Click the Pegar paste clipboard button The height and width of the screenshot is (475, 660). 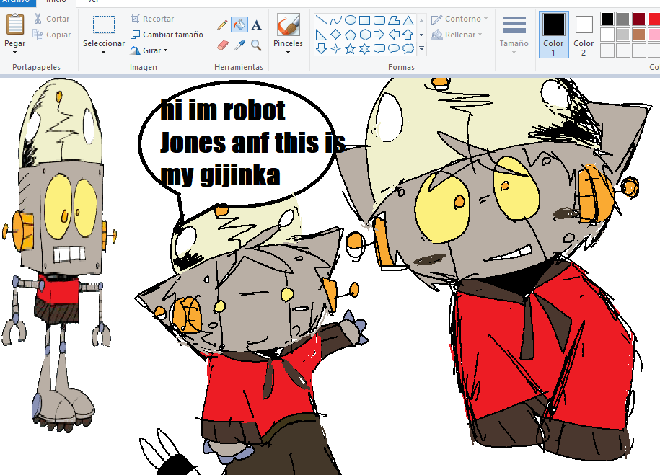[x=14, y=25]
